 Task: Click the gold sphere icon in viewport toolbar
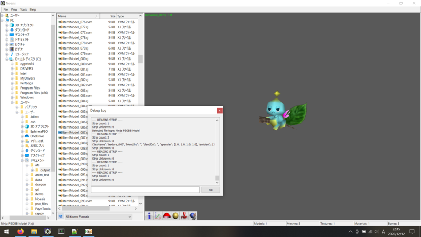click(x=175, y=216)
